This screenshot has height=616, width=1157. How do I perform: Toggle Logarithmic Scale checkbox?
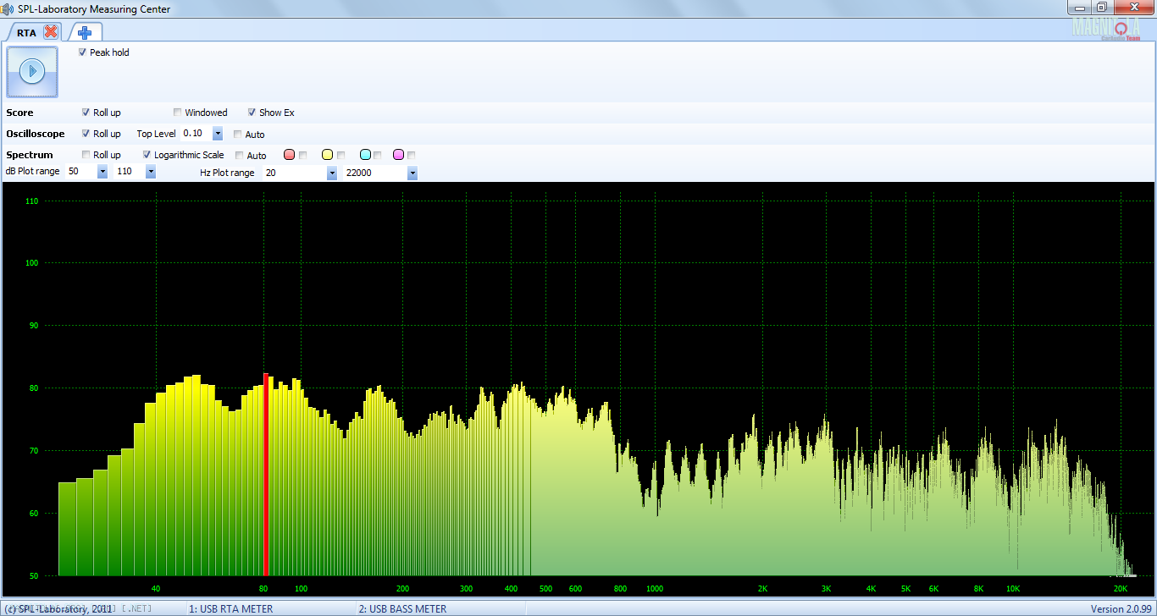(x=147, y=155)
